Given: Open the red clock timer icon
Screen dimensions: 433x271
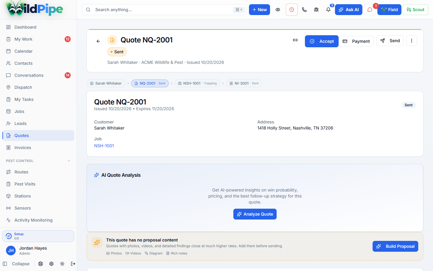Looking at the screenshot, I should (292, 10).
